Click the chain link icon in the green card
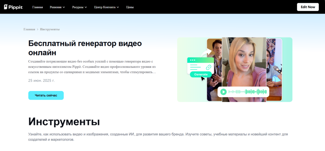 click(x=209, y=67)
